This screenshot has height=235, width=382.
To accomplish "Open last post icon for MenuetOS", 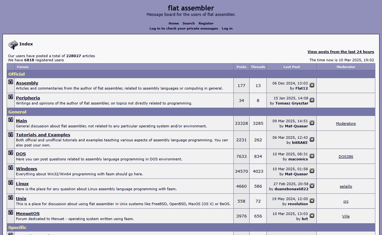I will coord(312,216).
